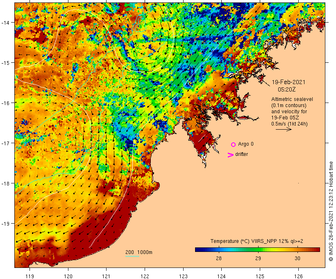
Task: Click the cyan 200m depth contour legend line
Action: tap(132, 256)
